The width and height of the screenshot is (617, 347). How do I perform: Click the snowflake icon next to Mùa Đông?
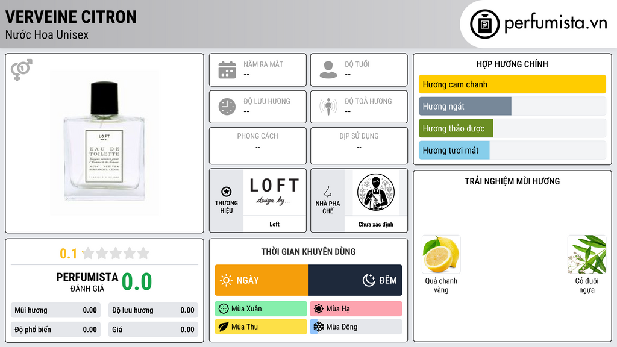point(318,327)
